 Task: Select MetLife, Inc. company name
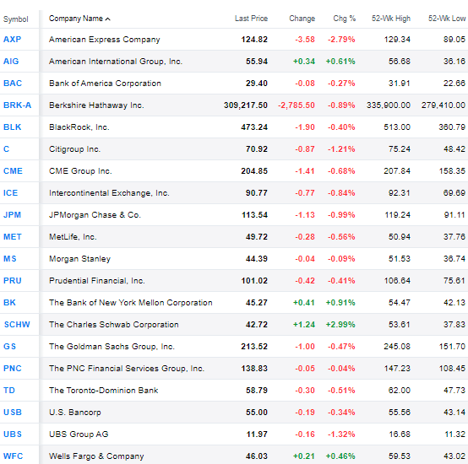pos(73,237)
